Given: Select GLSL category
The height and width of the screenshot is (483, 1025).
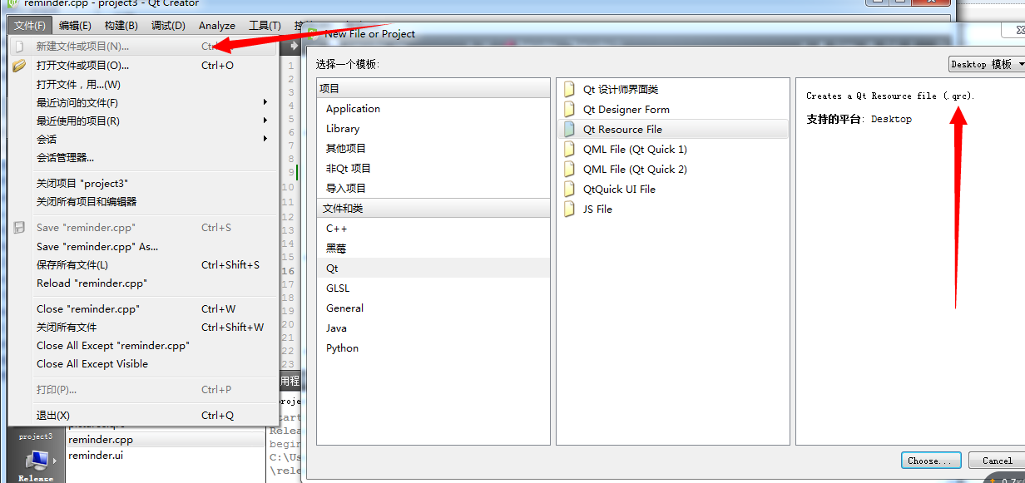Looking at the screenshot, I should click(433, 288).
